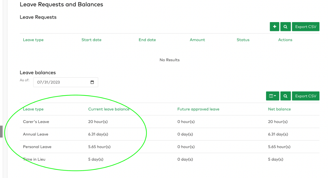Export leave requests to CSV
This screenshot has width=328, height=178.
tap(306, 27)
